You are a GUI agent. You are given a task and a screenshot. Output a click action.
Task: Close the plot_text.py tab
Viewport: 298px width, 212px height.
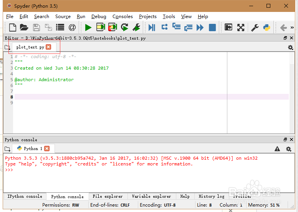pos(48,47)
